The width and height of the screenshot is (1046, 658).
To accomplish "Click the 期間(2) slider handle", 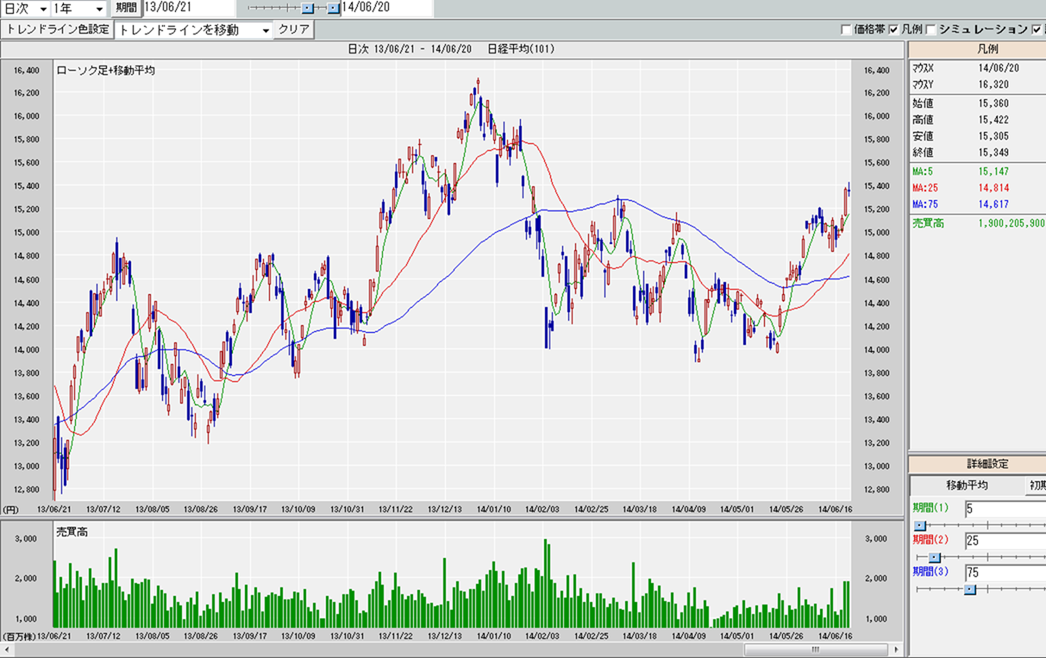I will [934, 557].
